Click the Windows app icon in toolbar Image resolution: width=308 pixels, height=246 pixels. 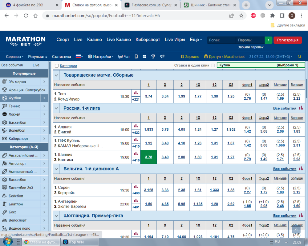pyautogui.click(x=144, y=57)
